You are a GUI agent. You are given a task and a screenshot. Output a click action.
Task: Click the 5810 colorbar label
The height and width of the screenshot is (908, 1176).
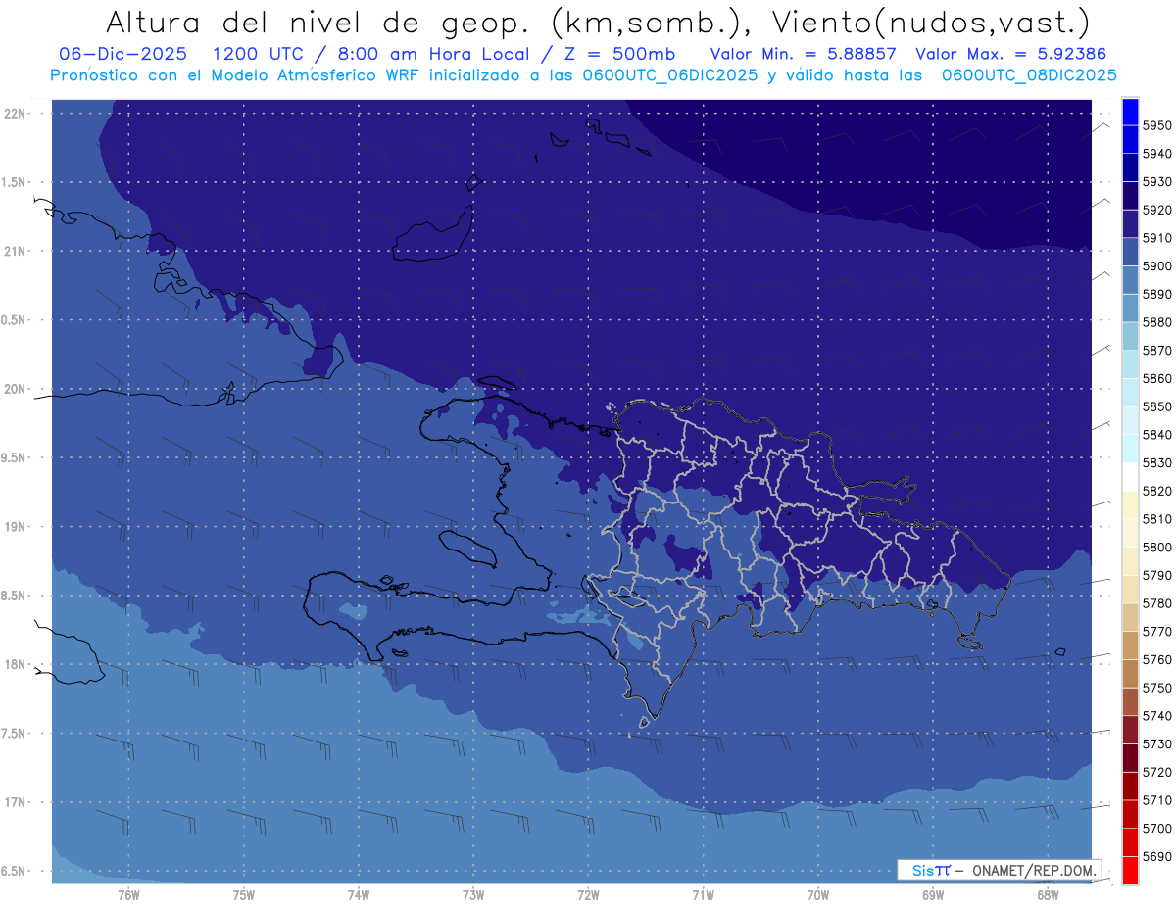(x=1157, y=519)
